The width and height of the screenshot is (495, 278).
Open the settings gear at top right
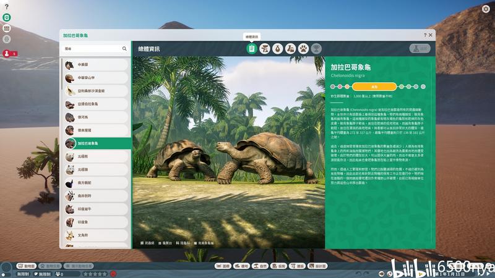486,9
